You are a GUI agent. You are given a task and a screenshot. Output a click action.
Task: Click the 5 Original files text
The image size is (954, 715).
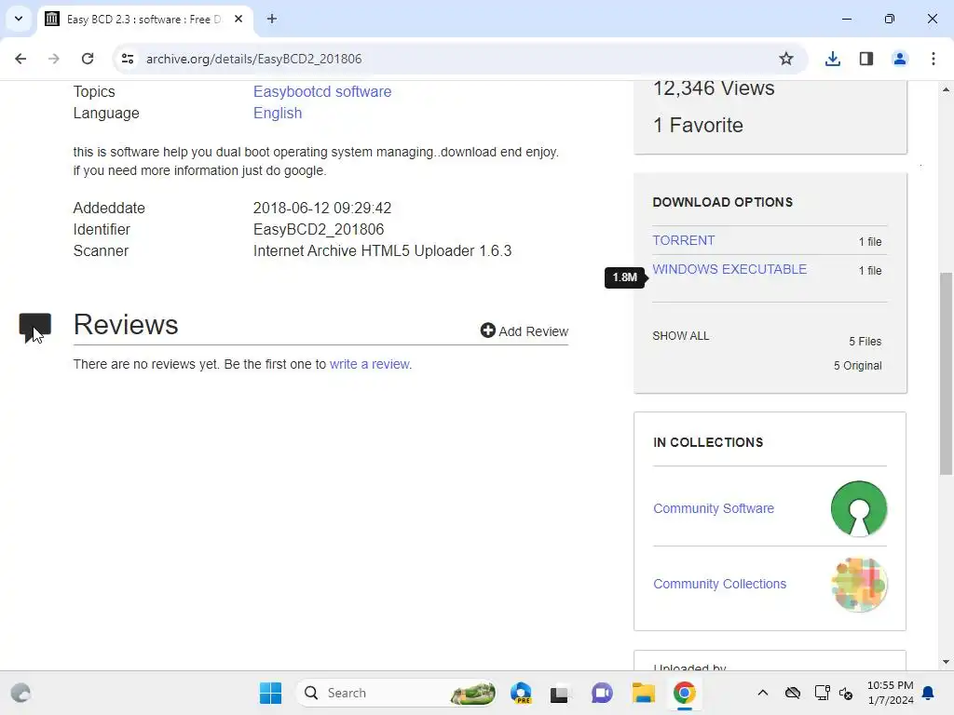point(857,365)
